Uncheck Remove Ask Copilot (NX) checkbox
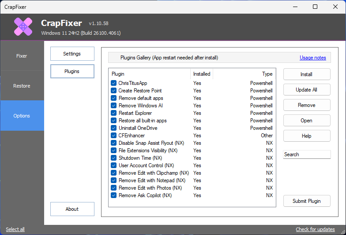This screenshot has height=235, width=346. tap(114, 195)
